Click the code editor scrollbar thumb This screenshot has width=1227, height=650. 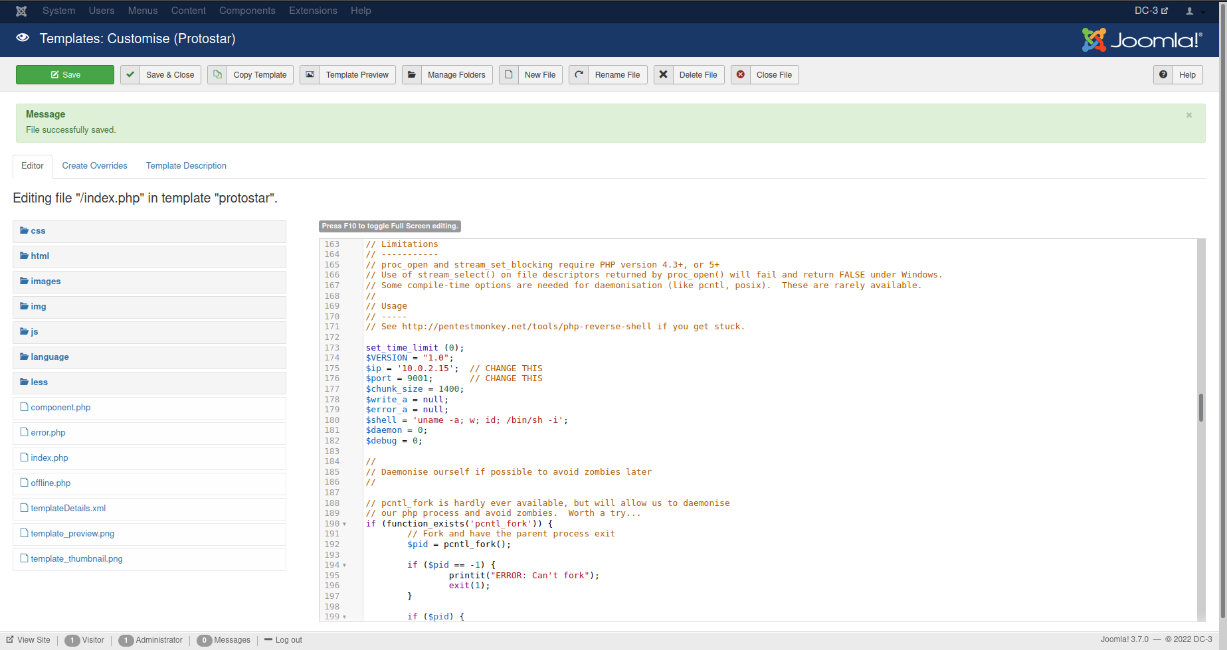(x=1201, y=407)
